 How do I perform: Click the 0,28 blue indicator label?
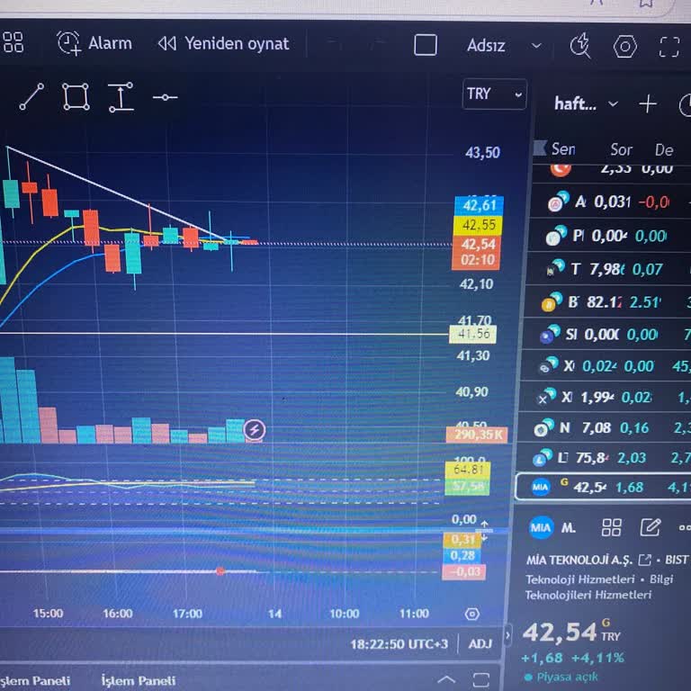[463, 556]
